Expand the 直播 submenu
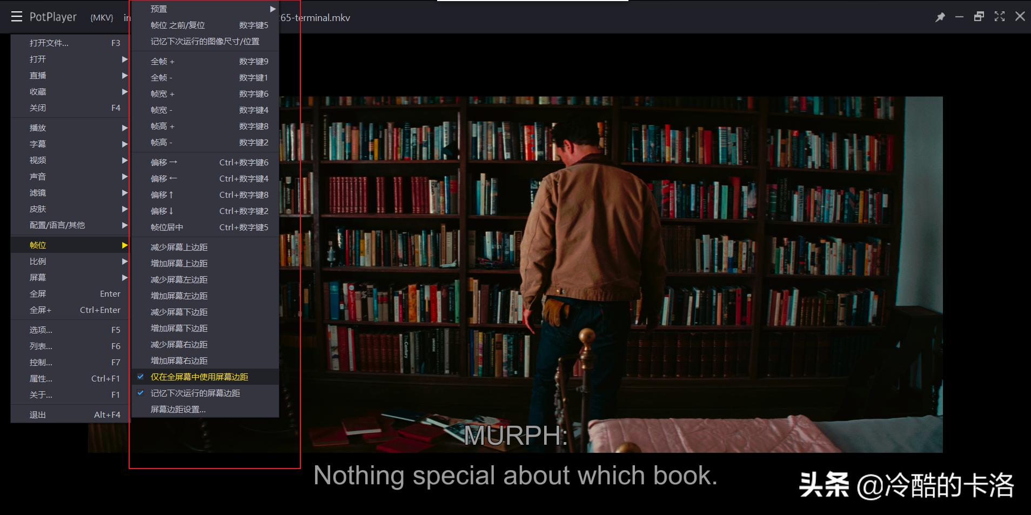The height and width of the screenshot is (515, 1031). pos(70,75)
